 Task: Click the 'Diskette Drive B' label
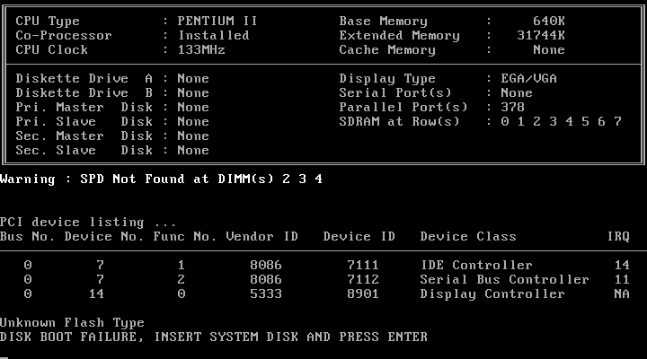point(84,92)
